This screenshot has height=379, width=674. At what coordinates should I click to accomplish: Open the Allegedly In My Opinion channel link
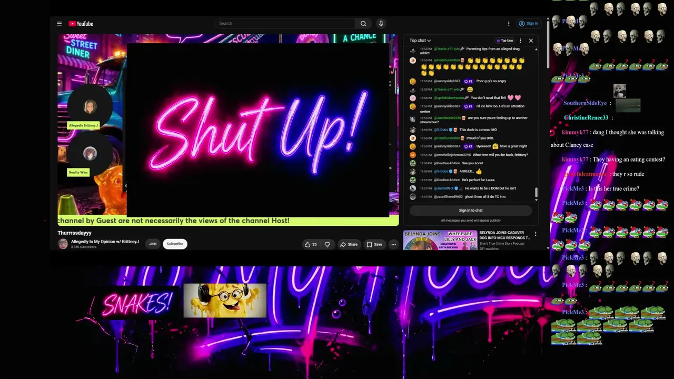pos(105,242)
